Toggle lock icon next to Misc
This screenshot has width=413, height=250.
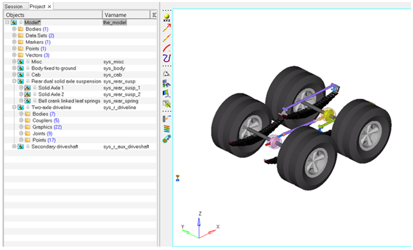(28, 62)
